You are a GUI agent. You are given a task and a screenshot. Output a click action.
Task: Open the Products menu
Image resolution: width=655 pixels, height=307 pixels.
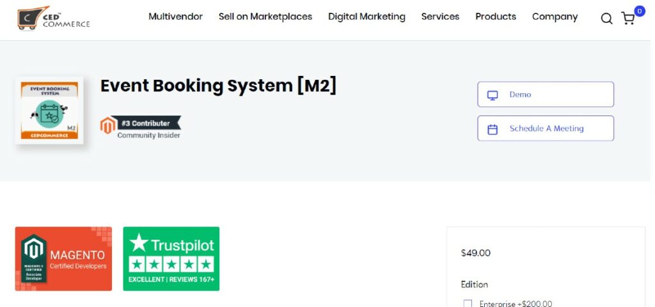(x=496, y=17)
